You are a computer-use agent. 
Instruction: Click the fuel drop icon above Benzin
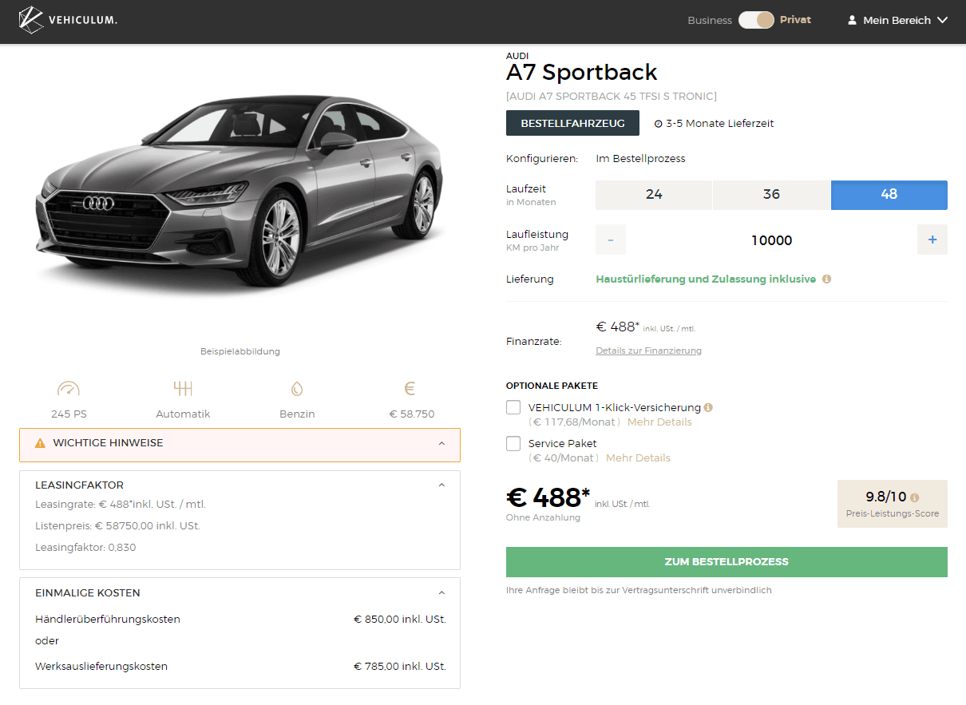click(297, 389)
